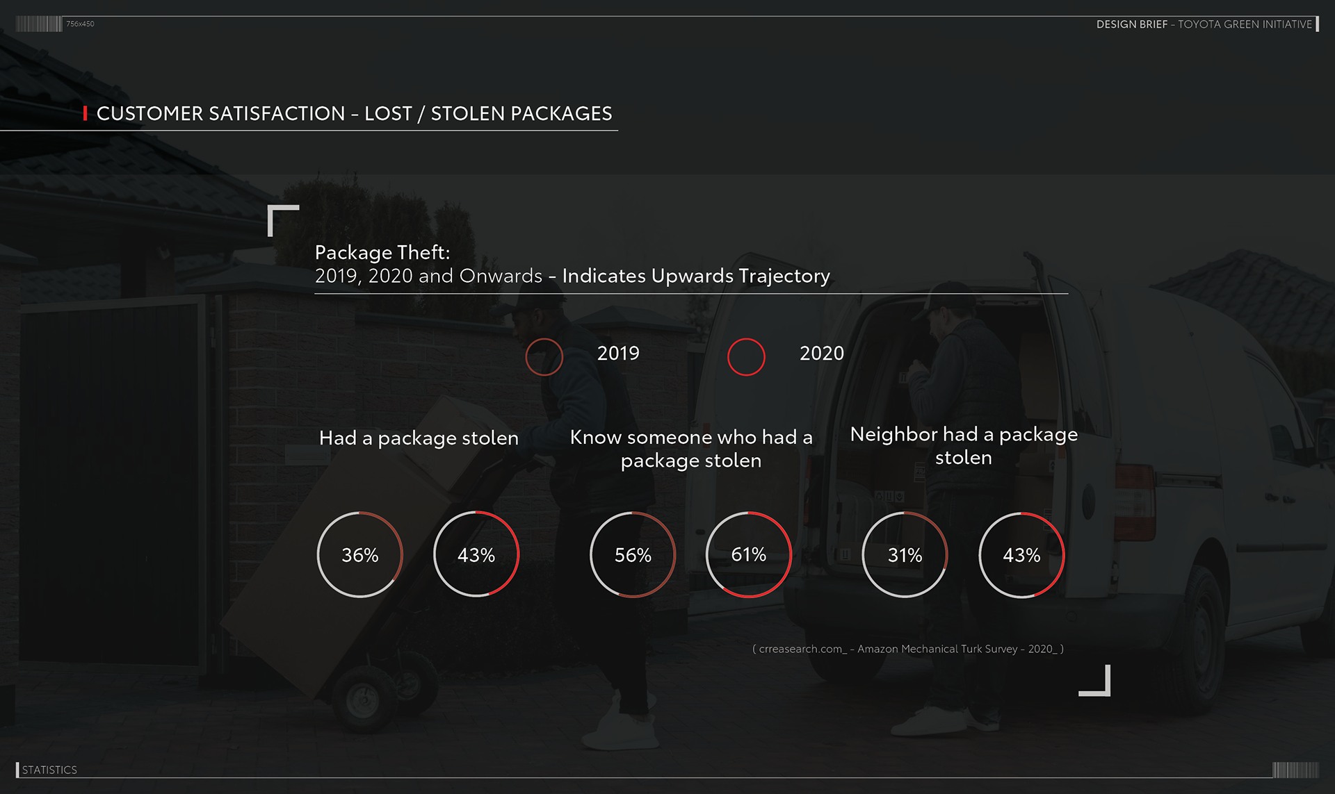The image size is (1335, 794).
Task: Open the crresearch.com Amazon Mechanical Turk Survey citation
Action: click(908, 649)
